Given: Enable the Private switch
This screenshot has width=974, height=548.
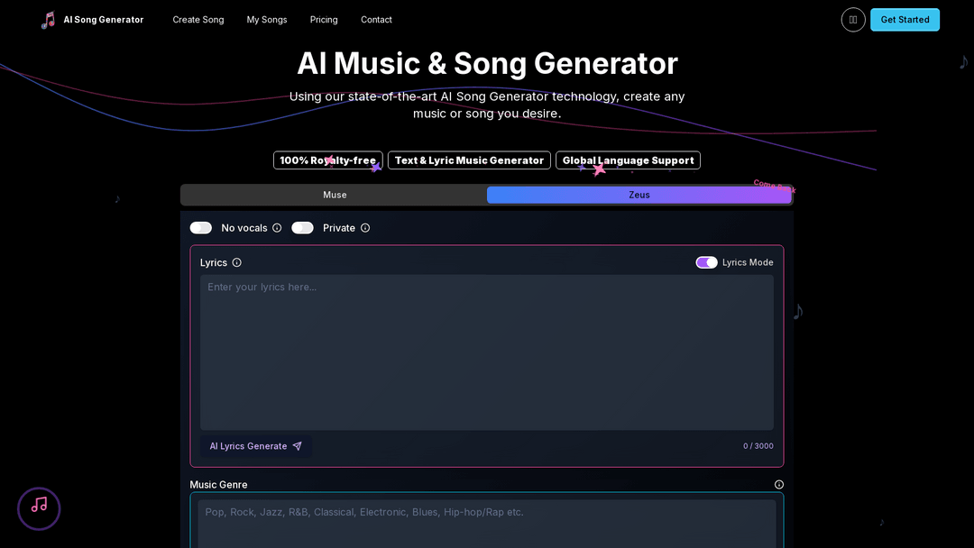Looking at the screenshot, I should 302,228.
